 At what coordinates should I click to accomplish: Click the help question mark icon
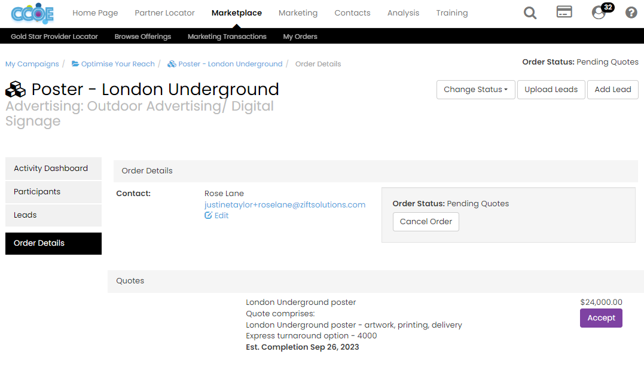point(631,13)
